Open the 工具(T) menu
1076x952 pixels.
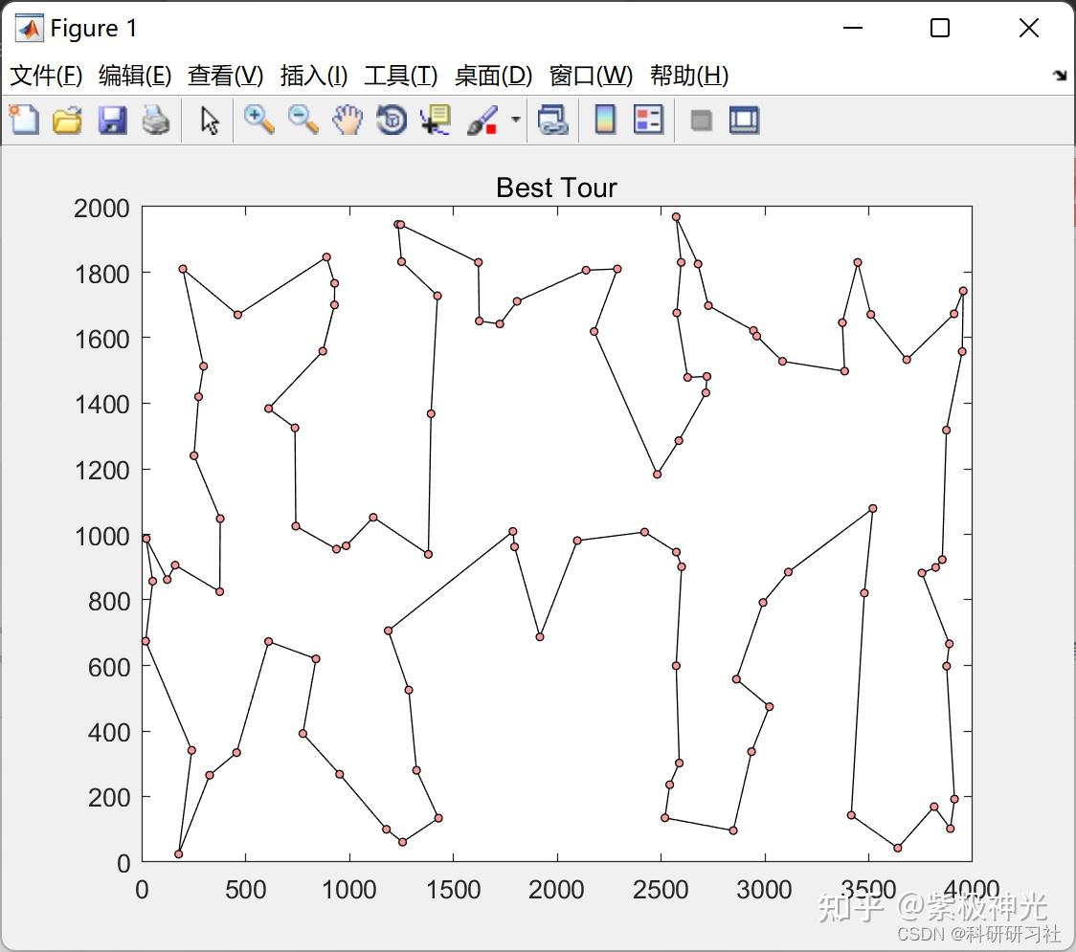pos(401,75)
